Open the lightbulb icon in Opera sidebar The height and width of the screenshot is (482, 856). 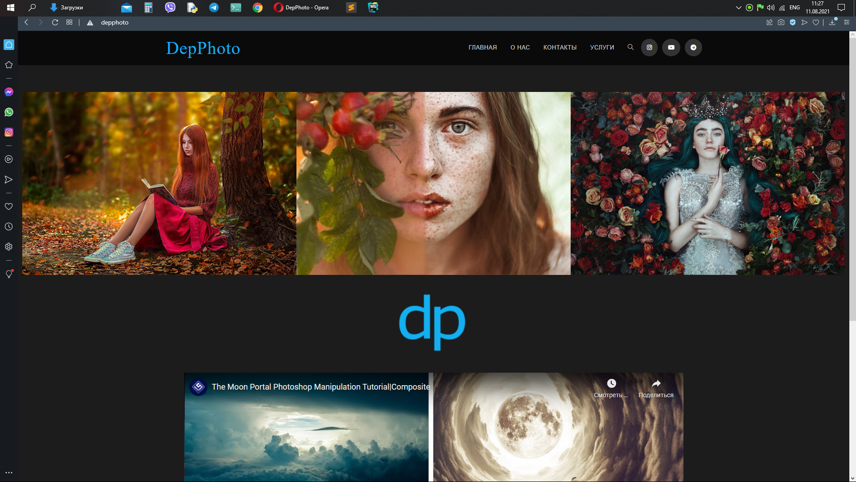click(9, 274)
